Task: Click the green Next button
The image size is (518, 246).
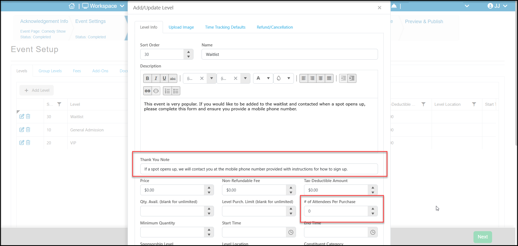Action: click(x=483, y=237)
